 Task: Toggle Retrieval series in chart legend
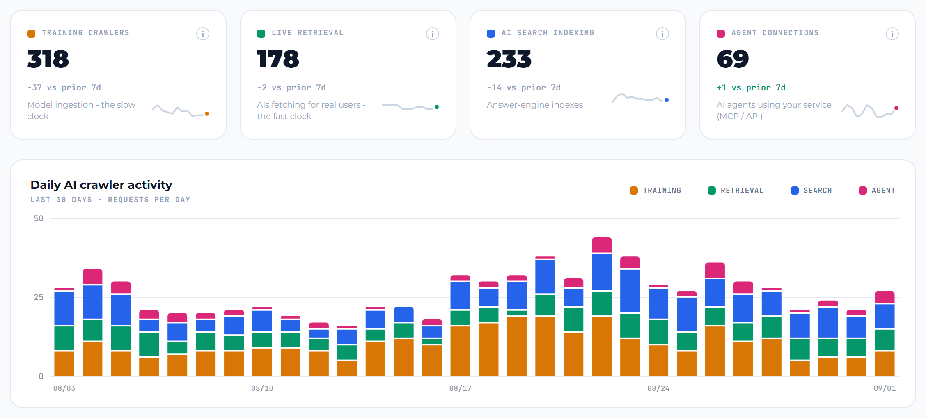(736, 191)
